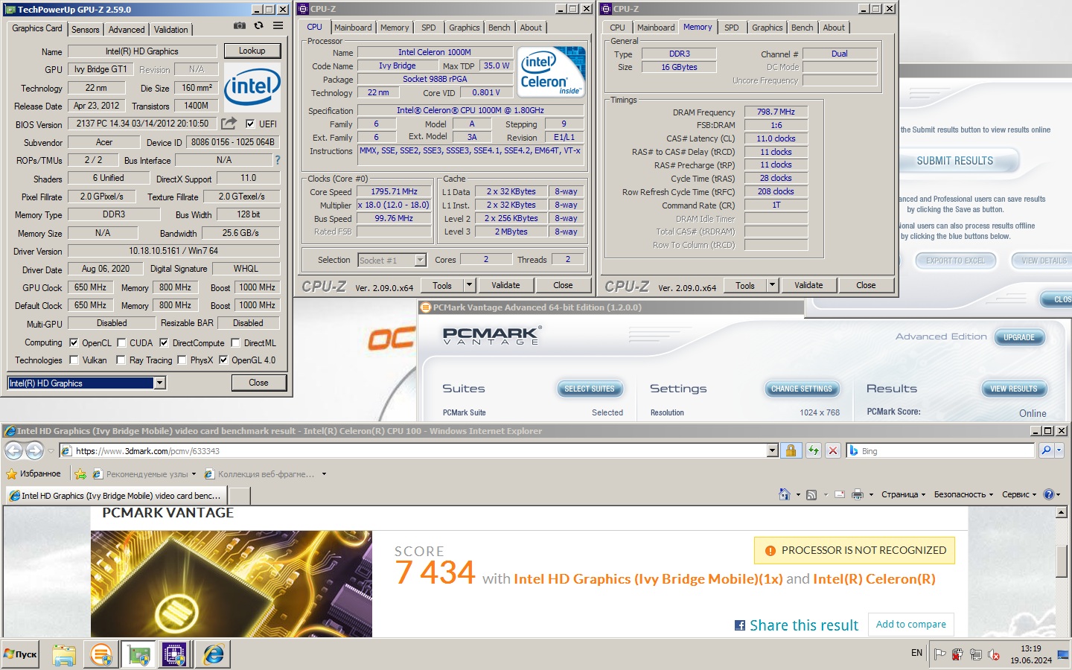Toggle CUDA checkbox
The width and height of the screenshot is (1072, 670).
tap(121, 343)
